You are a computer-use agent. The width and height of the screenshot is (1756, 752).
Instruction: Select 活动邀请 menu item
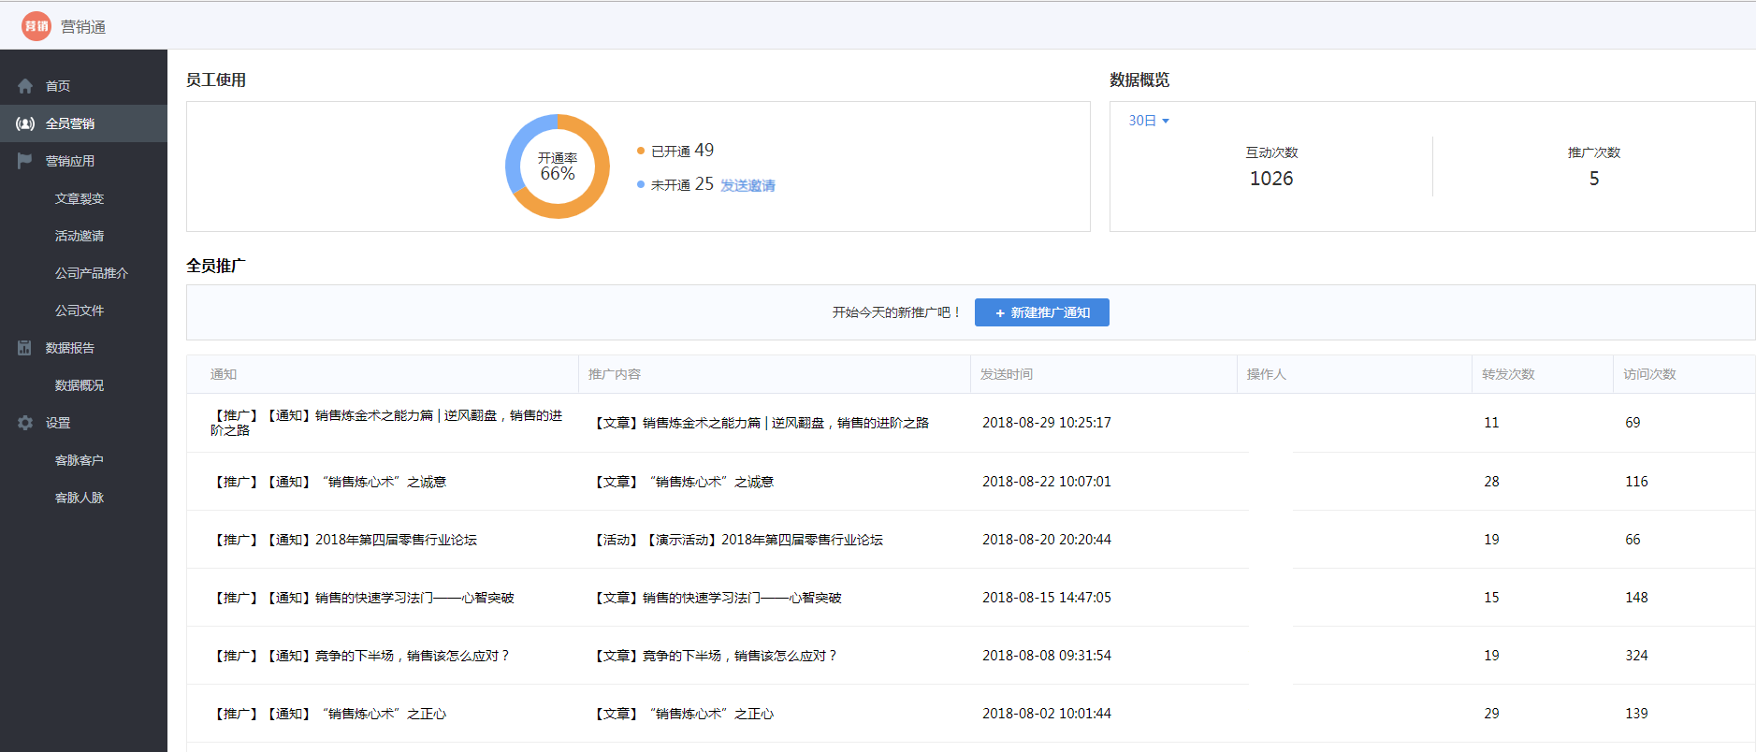click(80, 236)
